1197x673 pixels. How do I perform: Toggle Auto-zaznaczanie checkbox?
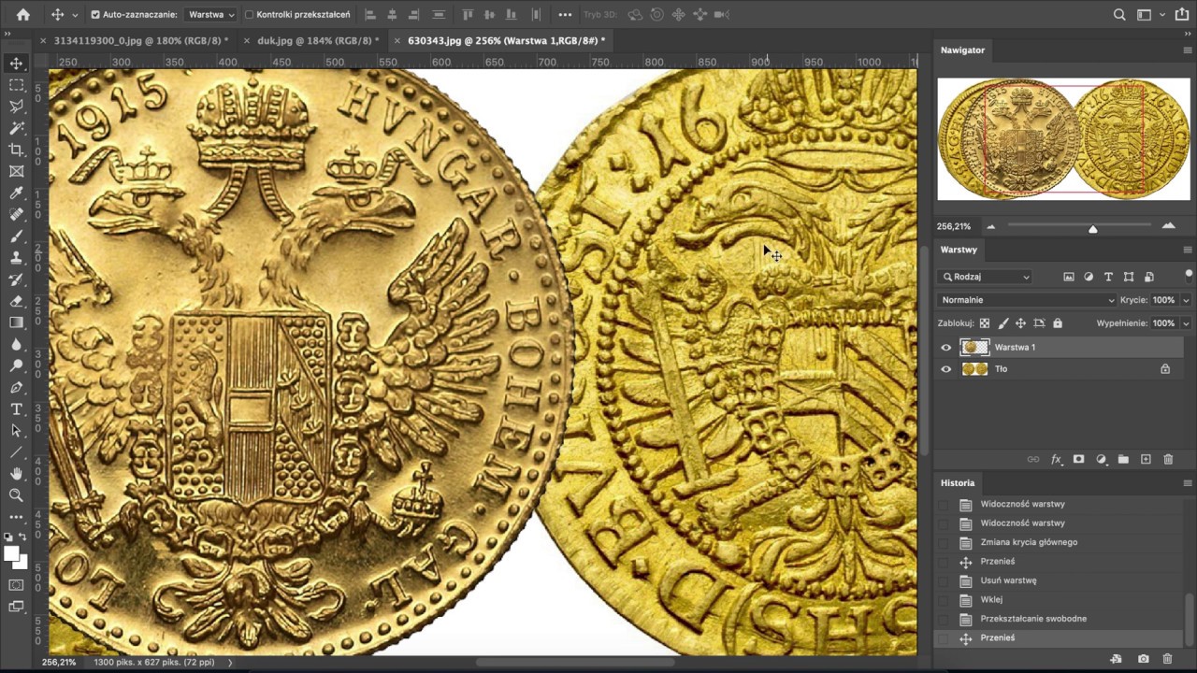tap(95, 15)
